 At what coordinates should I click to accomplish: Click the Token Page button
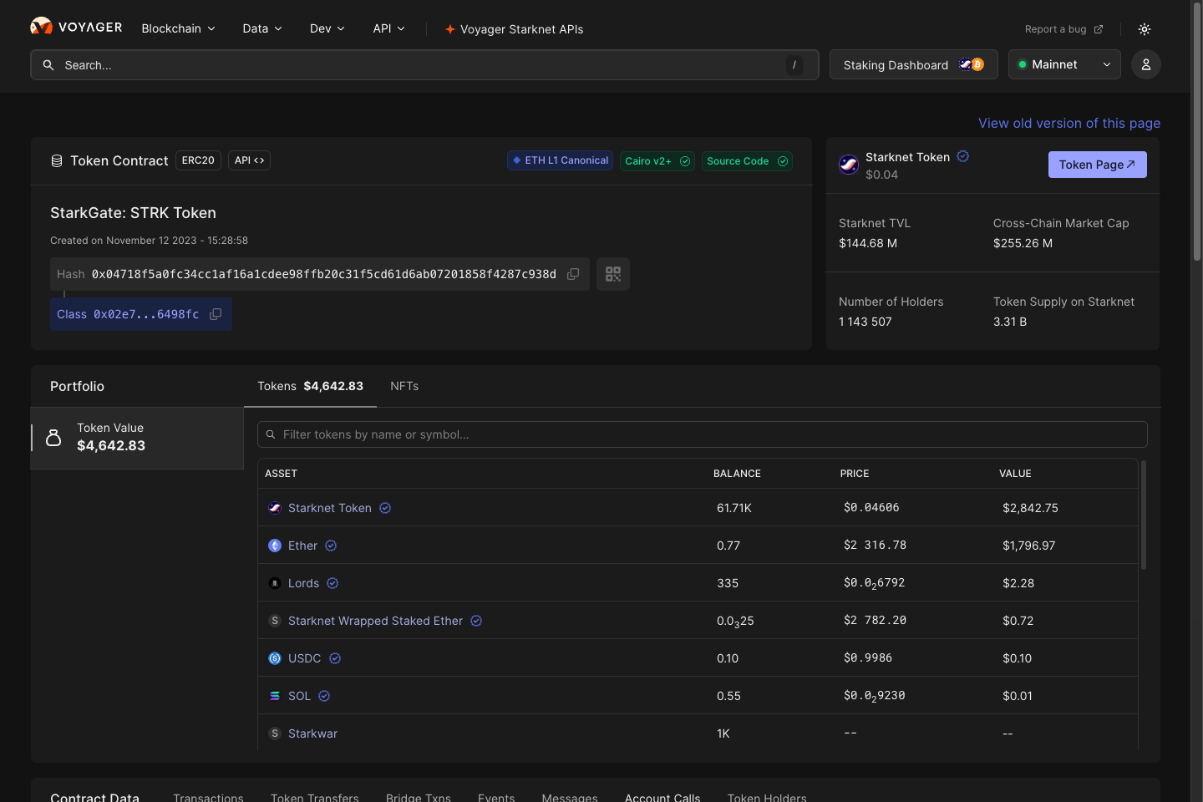click(1098, 165)
